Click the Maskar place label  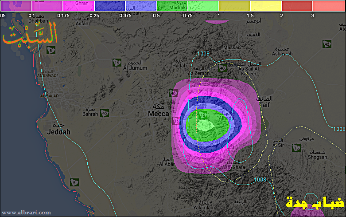point(231,47)
